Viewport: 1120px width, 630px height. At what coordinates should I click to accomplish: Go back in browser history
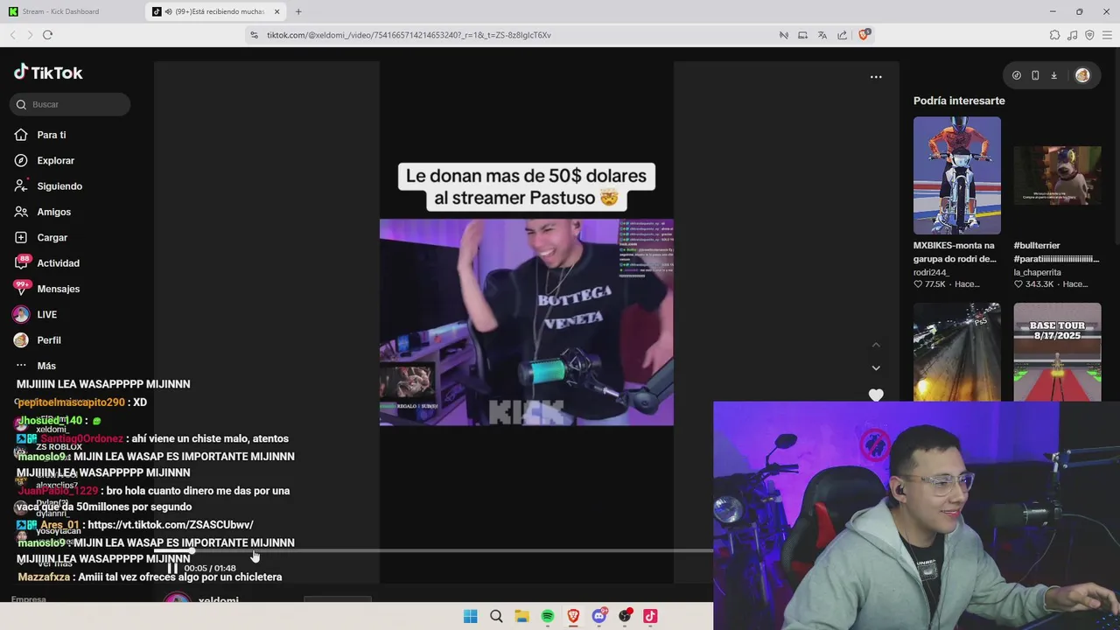[12, 35]
